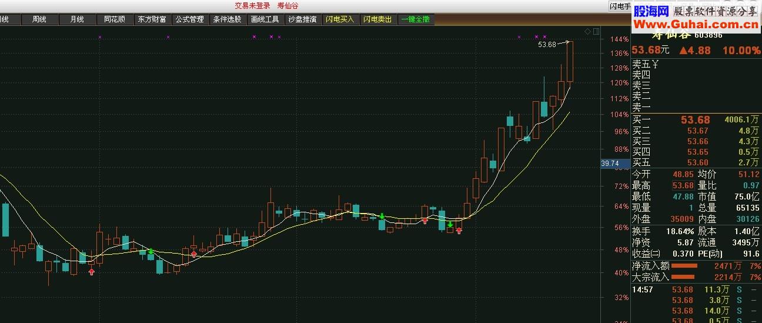Viewport: 762px width, 323px height.
Task: Select the 买四 bid price 53.65
Action: (698, 152)
